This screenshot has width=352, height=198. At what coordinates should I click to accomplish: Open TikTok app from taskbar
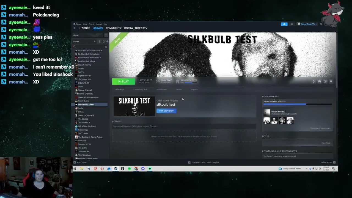click(x=122, y=169)
